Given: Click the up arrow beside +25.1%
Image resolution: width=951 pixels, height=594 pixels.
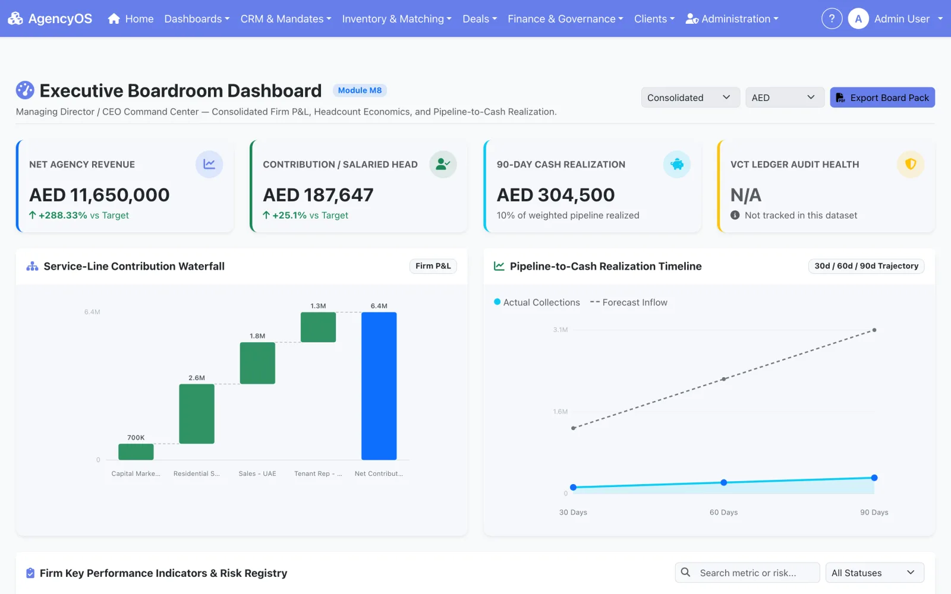Looking at the screenshot, I should coord(266,215).
